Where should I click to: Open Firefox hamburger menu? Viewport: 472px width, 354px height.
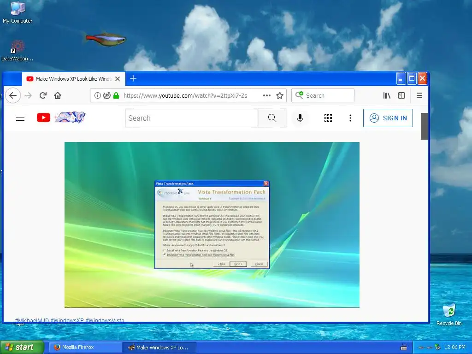pos(419,95)
